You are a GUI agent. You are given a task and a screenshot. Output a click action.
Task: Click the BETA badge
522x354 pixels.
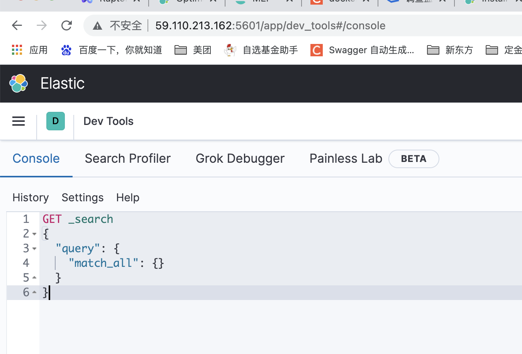coord(414,159)
